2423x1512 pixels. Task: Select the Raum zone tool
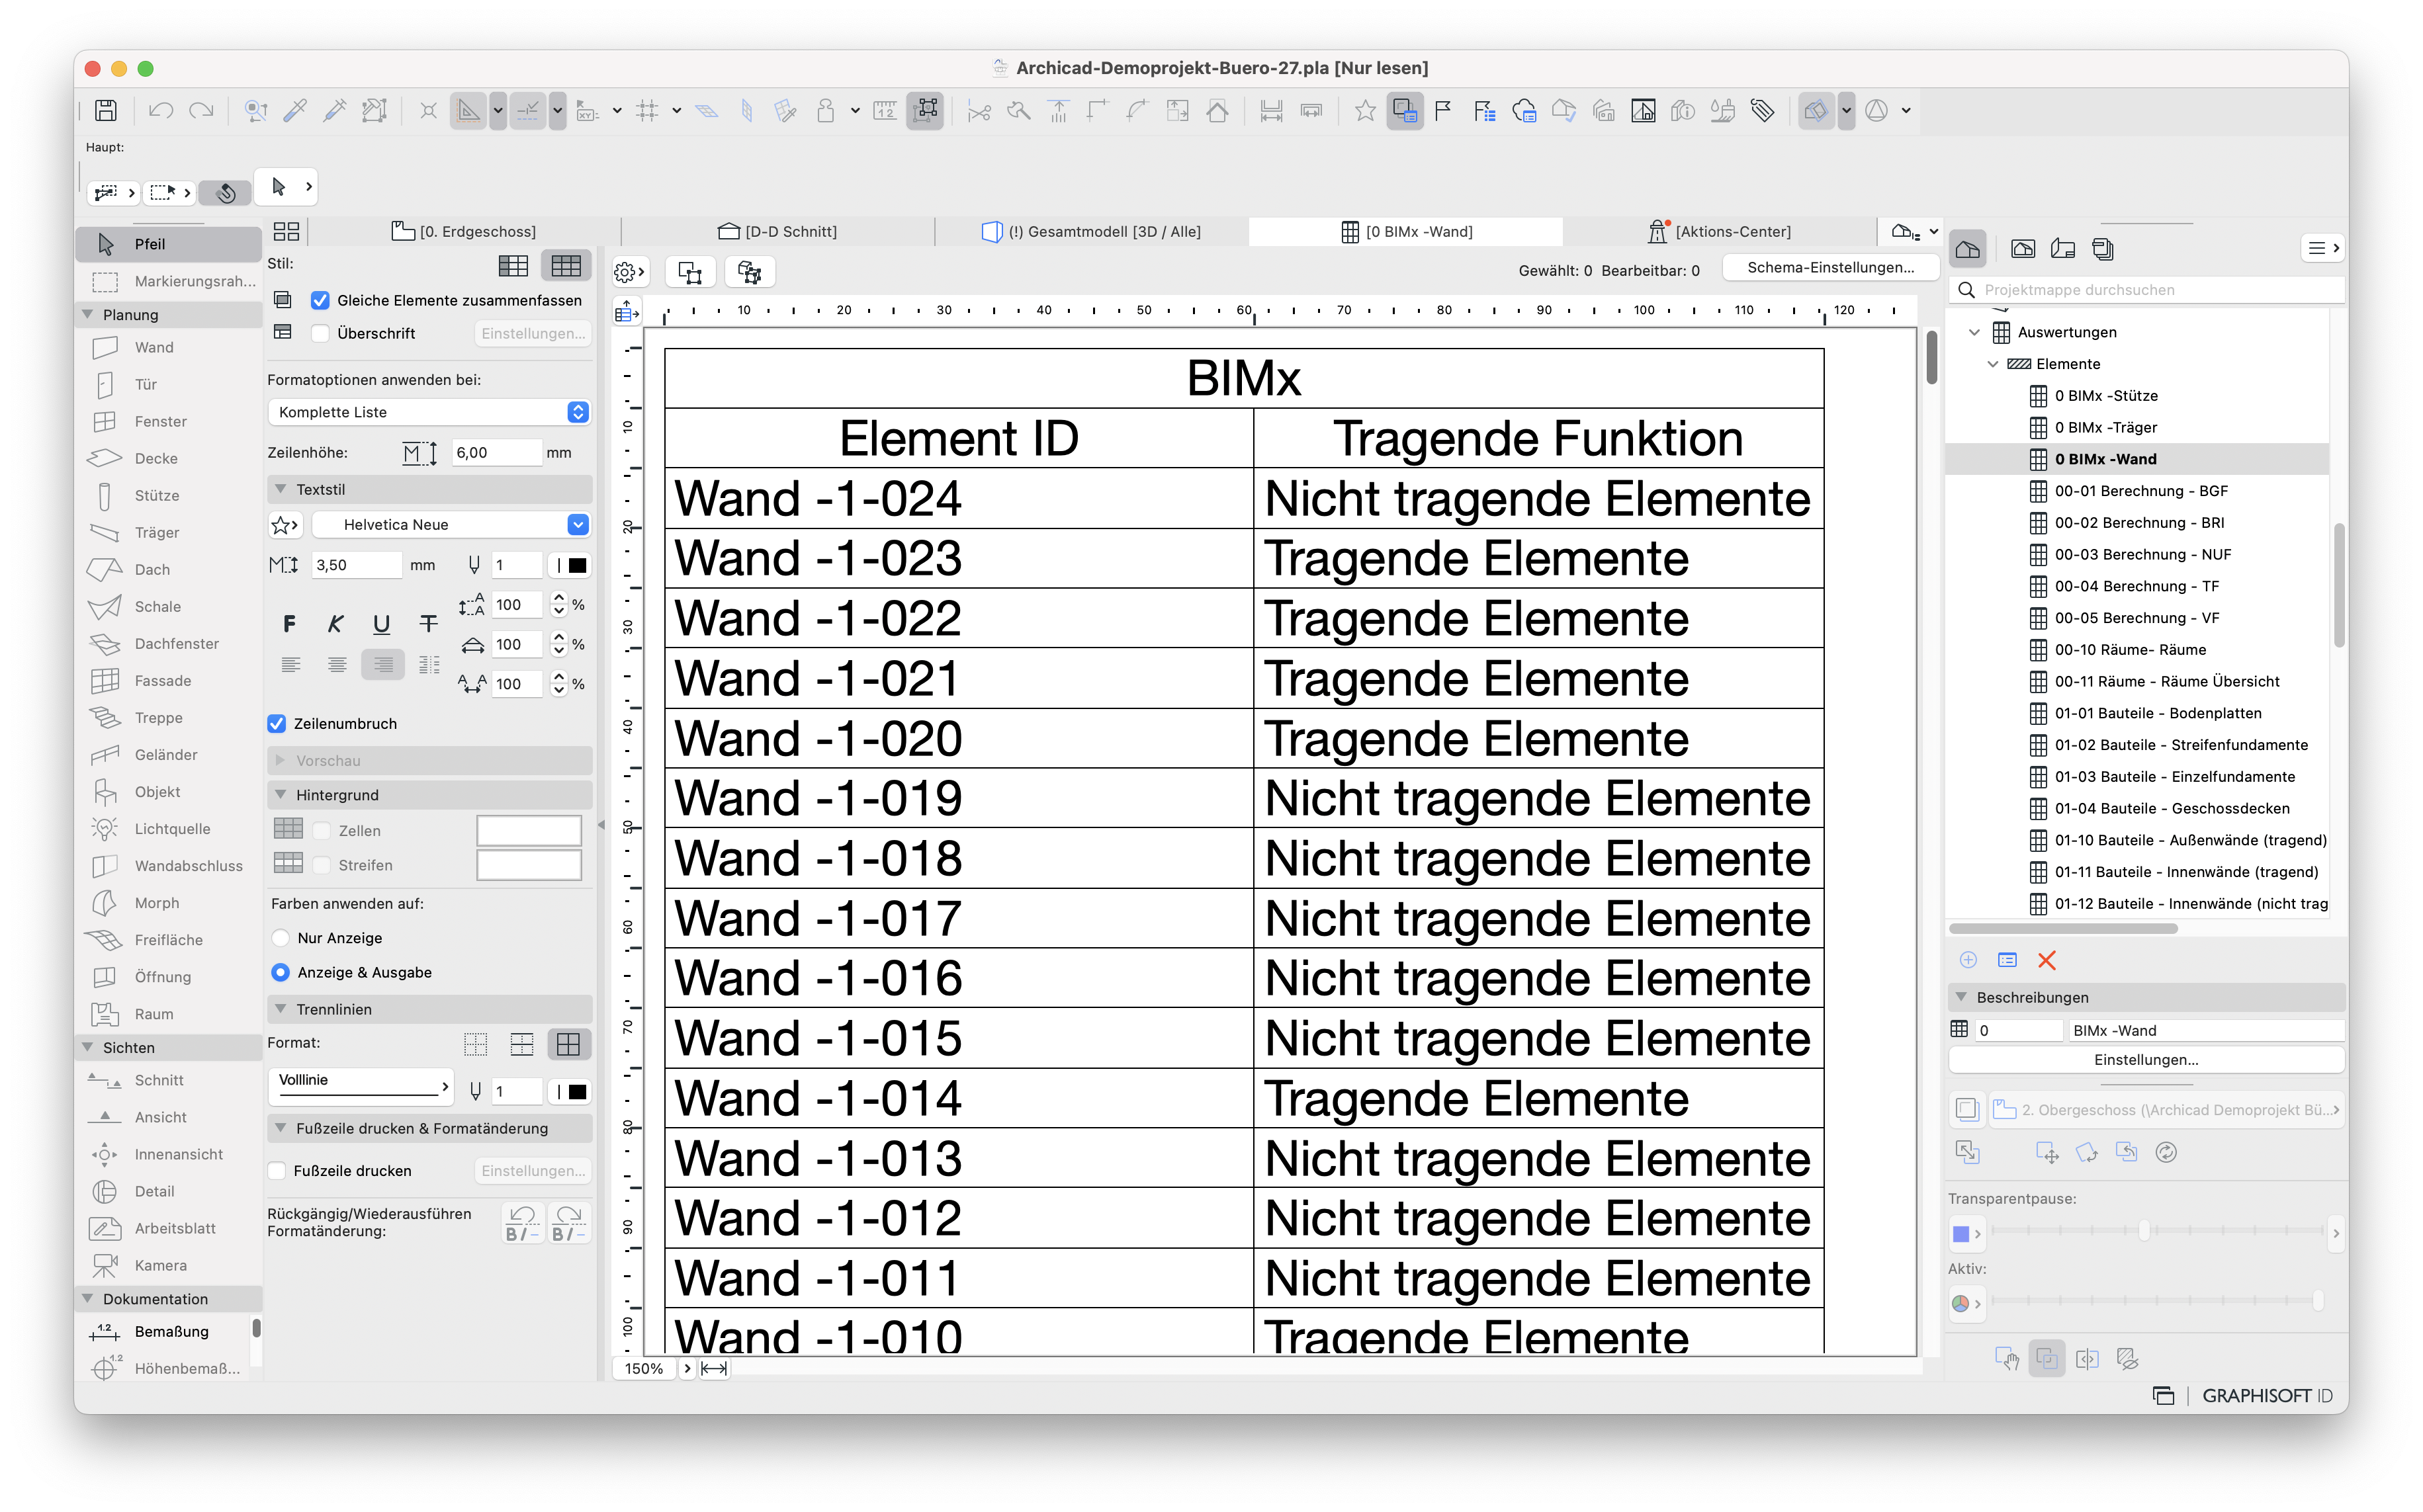pos(168,1013)
